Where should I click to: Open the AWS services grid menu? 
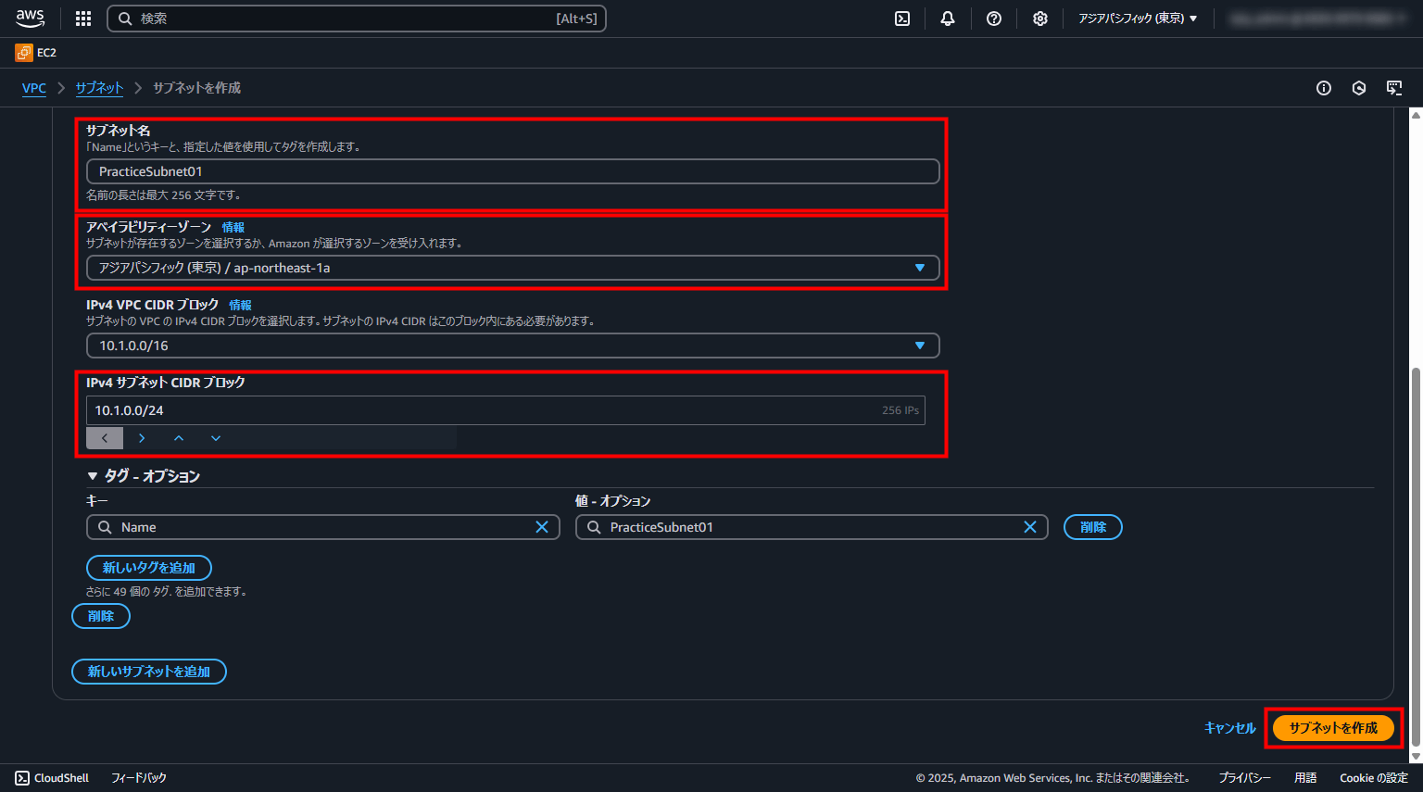(x=83, y=19)
